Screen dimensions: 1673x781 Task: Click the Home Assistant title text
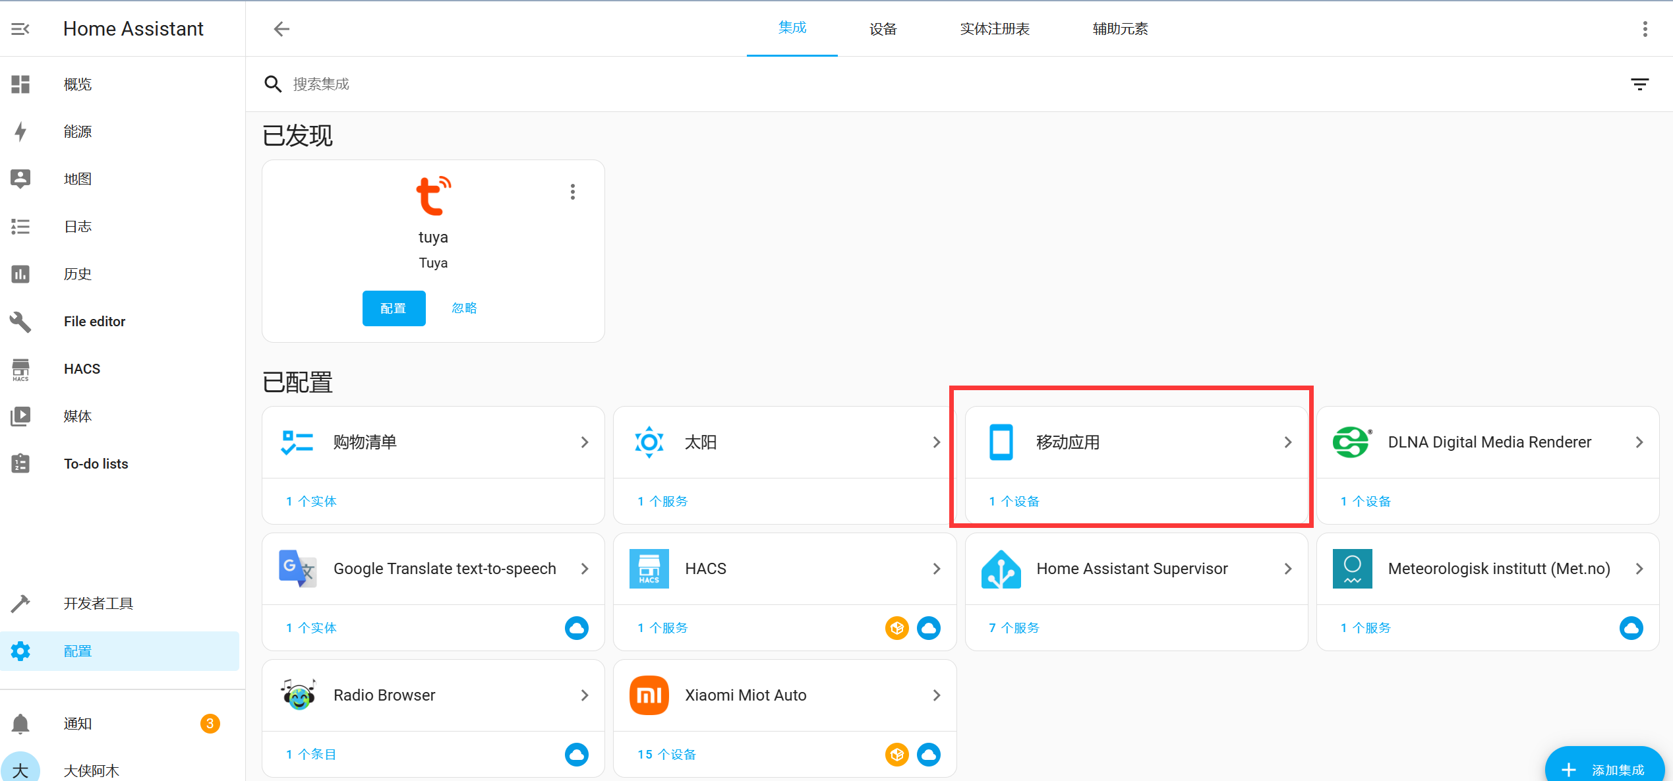click(x=133, y=29)
